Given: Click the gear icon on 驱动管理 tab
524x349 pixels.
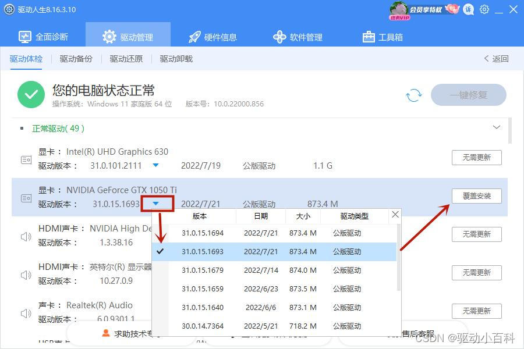Looking at the screenshot, I should tap(109, 37).
